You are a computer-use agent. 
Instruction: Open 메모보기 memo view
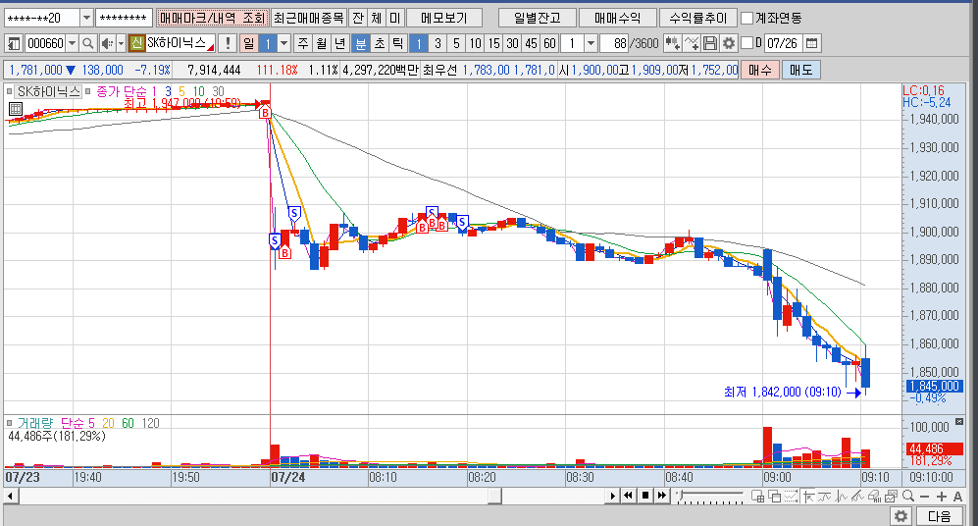[443, 18]
